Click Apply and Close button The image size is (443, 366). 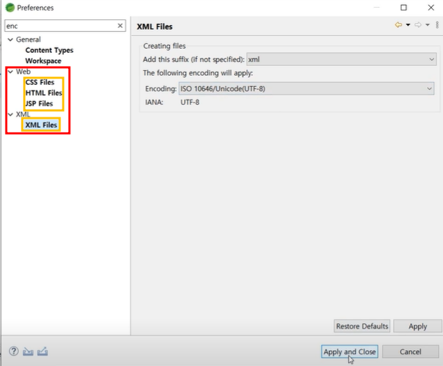pyautogui.click(x=349, y=351)
